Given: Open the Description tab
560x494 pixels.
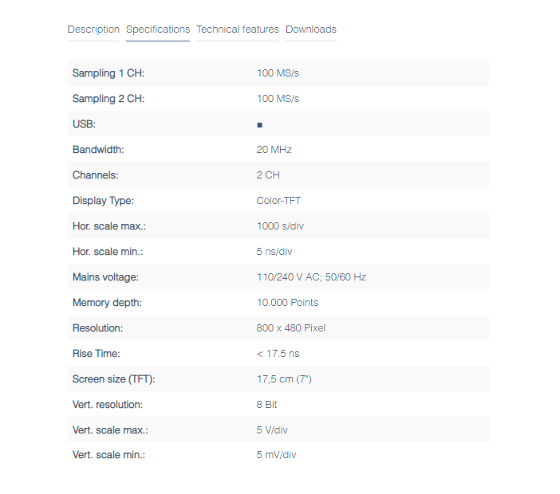Looking at the screenshot, I should 93,29.
